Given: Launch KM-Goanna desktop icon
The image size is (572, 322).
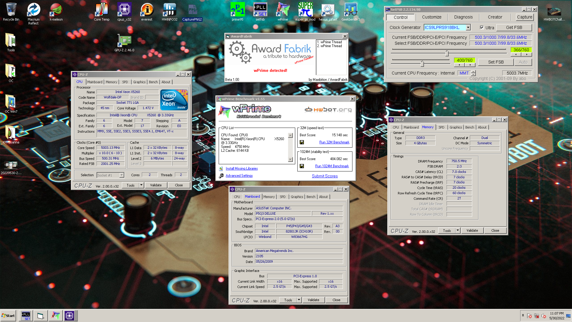Looking at the screenshot, I should (11, 135).
